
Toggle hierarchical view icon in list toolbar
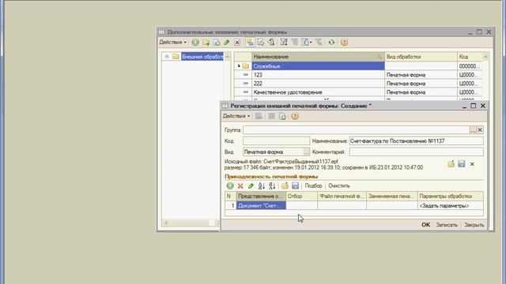click(x=250, y=42)
